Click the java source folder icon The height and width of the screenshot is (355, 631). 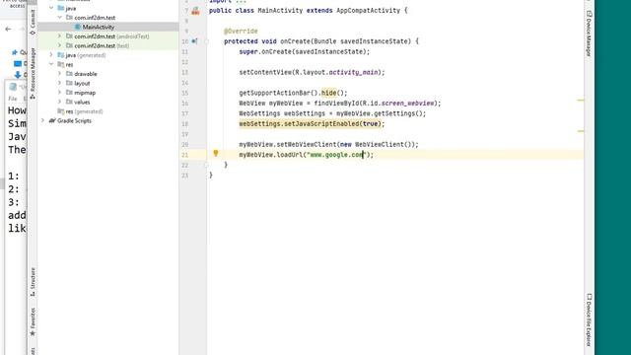coord(61,8)
